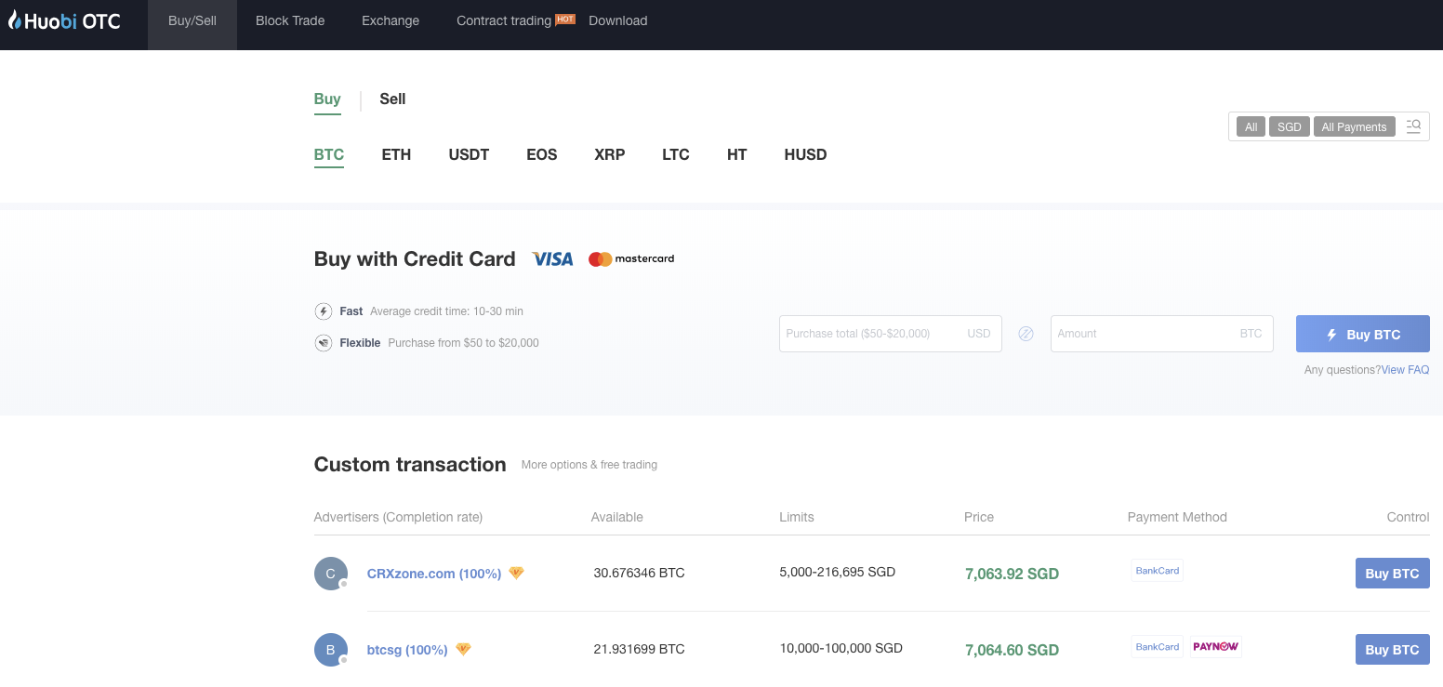Click the diamond badge next to CRXzone.com
1443x687 pixels.
pos(516,573)
